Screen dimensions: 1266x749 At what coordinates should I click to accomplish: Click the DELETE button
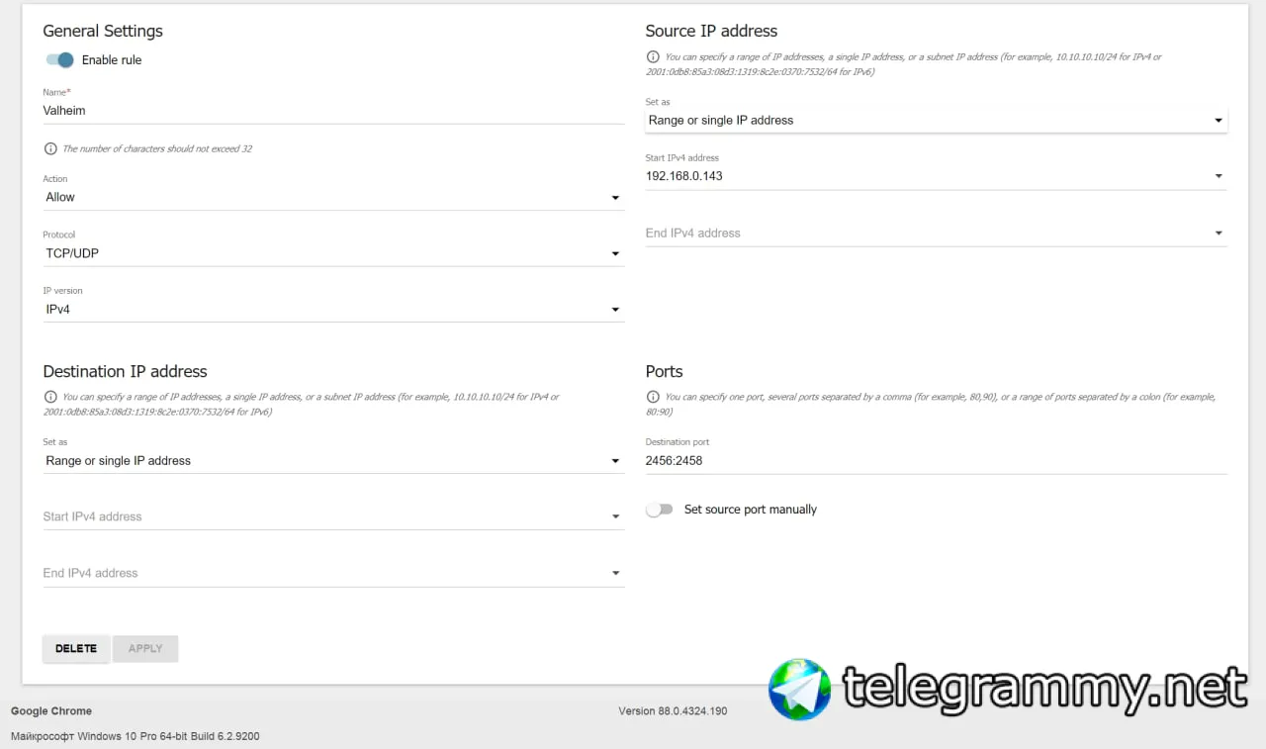[76, 649]
